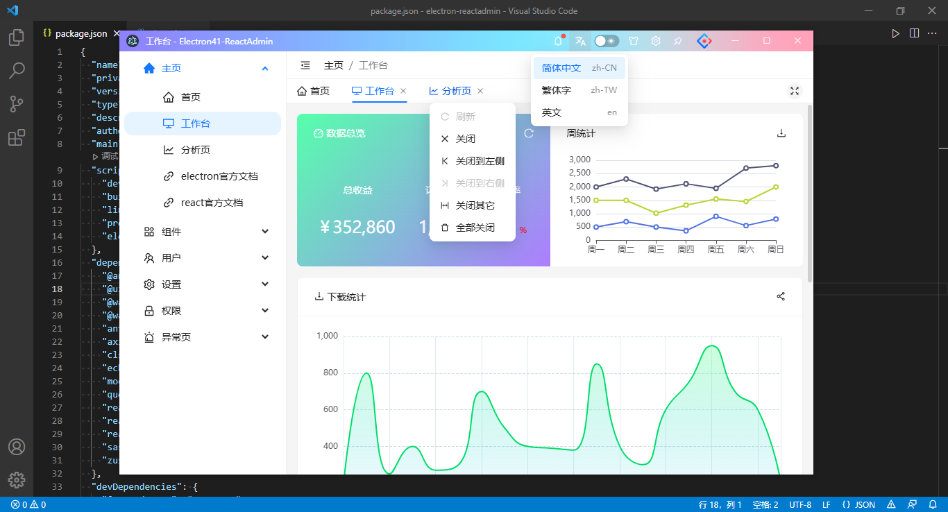Expand the 组件 sidebar menu

(203, 232)
